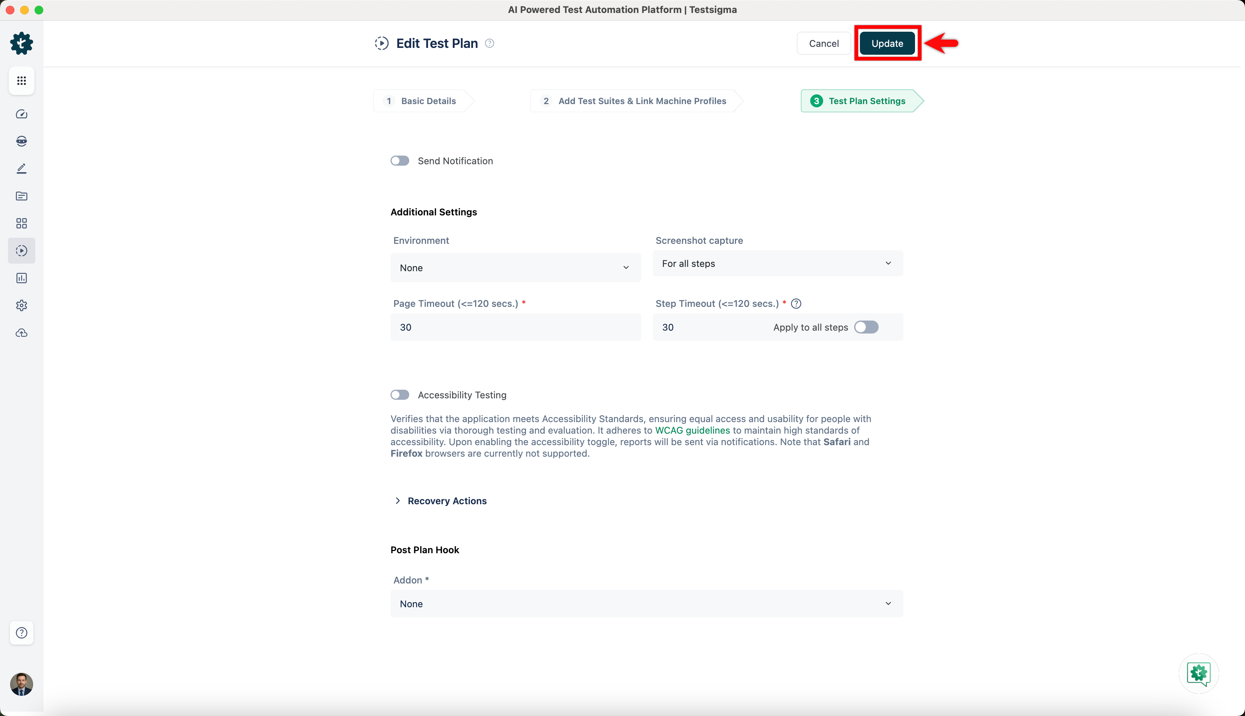Open the settings gear icon in sidebar

coord(21,305)
